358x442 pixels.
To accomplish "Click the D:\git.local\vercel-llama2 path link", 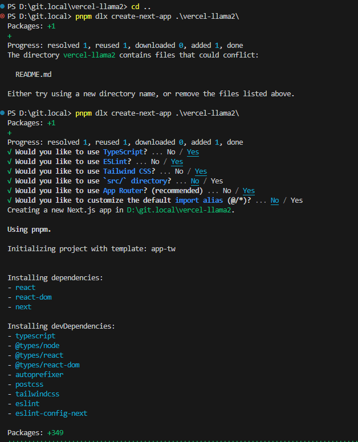I will [x=179, y=210].
